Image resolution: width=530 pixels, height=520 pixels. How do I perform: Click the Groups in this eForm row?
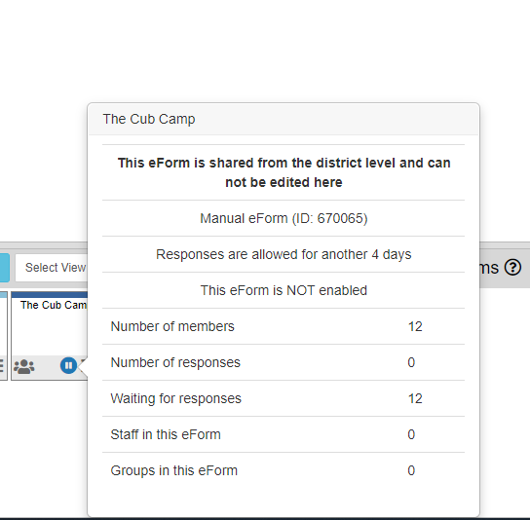(284, 470)
